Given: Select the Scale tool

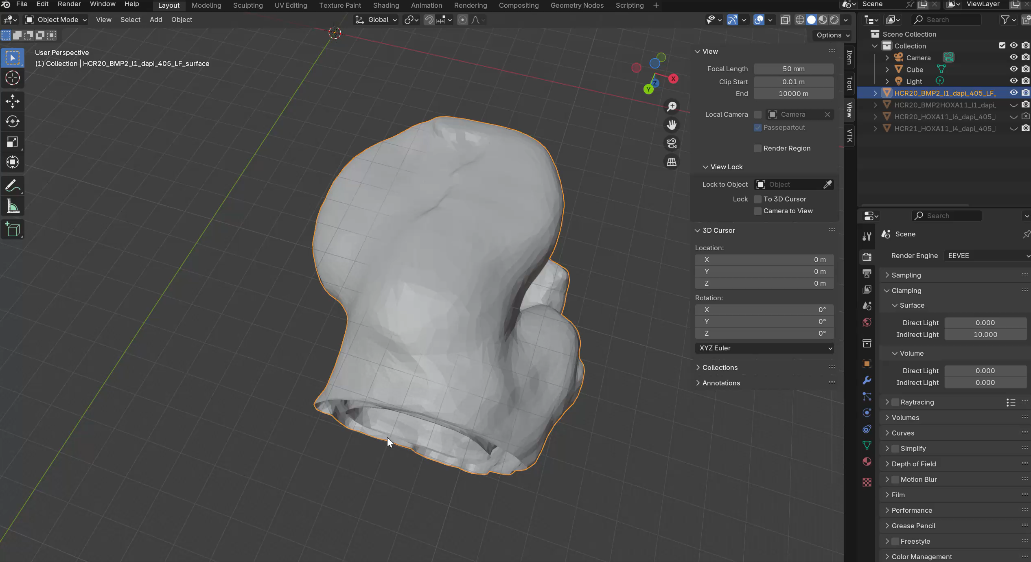Looking at the screenshot, I should pyautogui.click(x=13, y=142).
